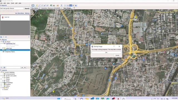Enable the Announcements layer checkbox
This screenshot has width=178, height=100.
[3, 74]
